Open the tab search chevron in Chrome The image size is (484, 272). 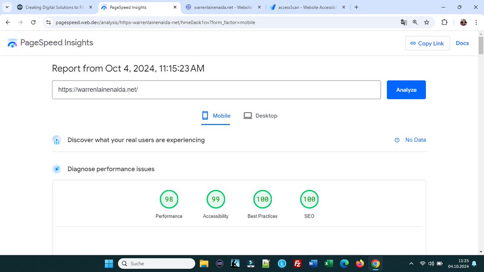click(6, 7)
